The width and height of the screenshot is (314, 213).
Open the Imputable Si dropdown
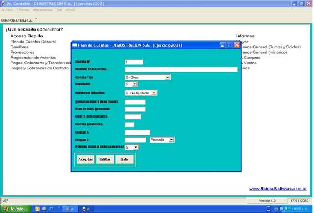[x=135, y=84]
